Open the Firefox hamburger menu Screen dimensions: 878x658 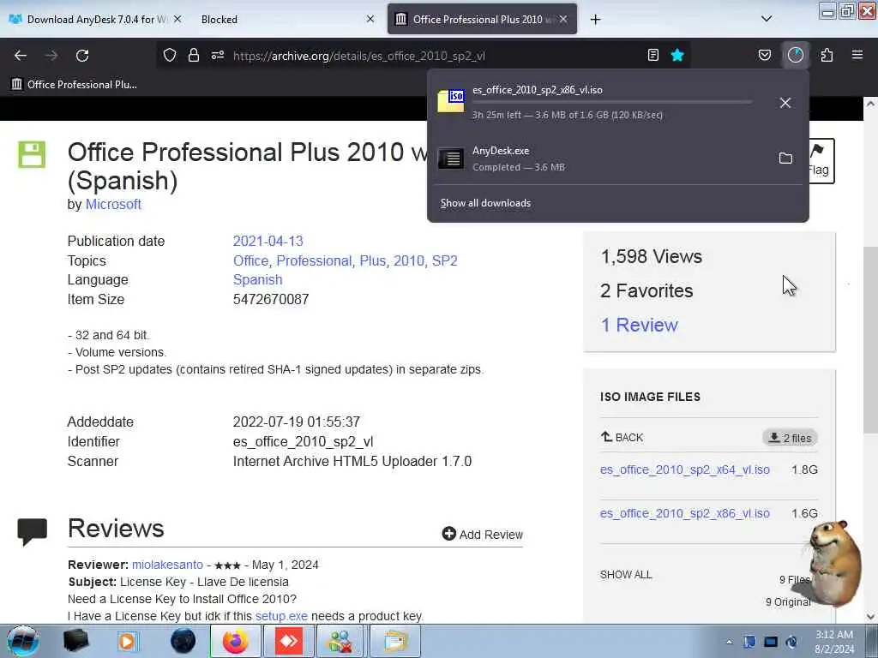coord(857,55)
